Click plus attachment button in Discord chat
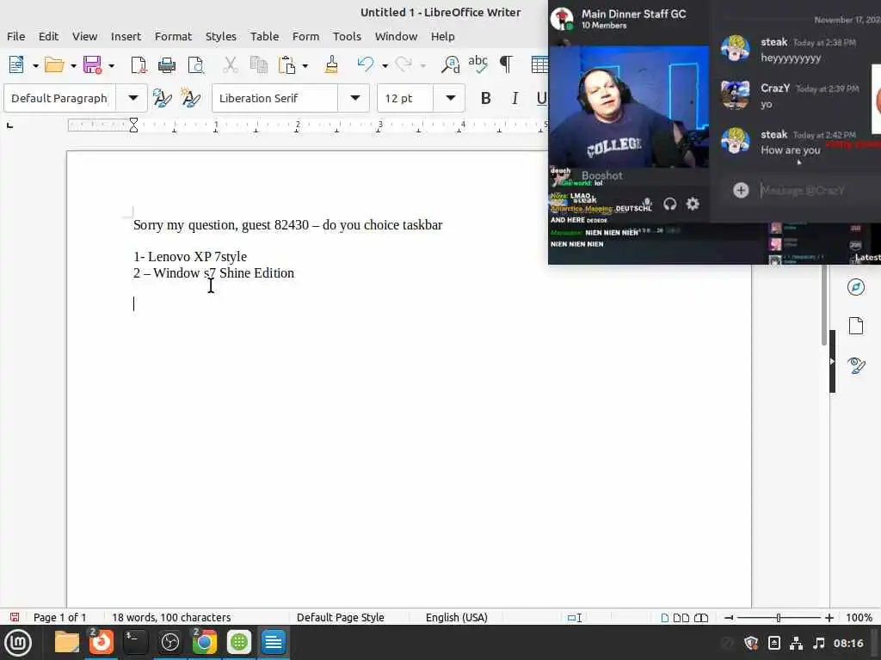 tap(741, 190)
